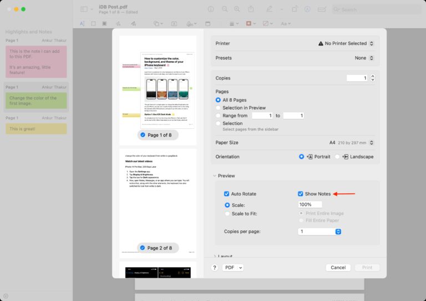Click the page 2 thumbnail in print preview

(x=158, y=203)
